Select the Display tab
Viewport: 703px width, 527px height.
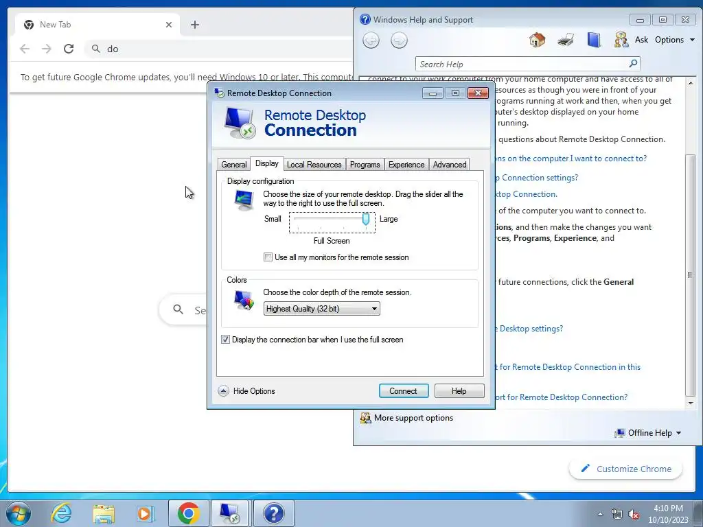point(267,163)
